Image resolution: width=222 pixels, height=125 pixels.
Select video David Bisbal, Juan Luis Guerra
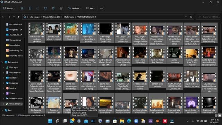(209, 80)
